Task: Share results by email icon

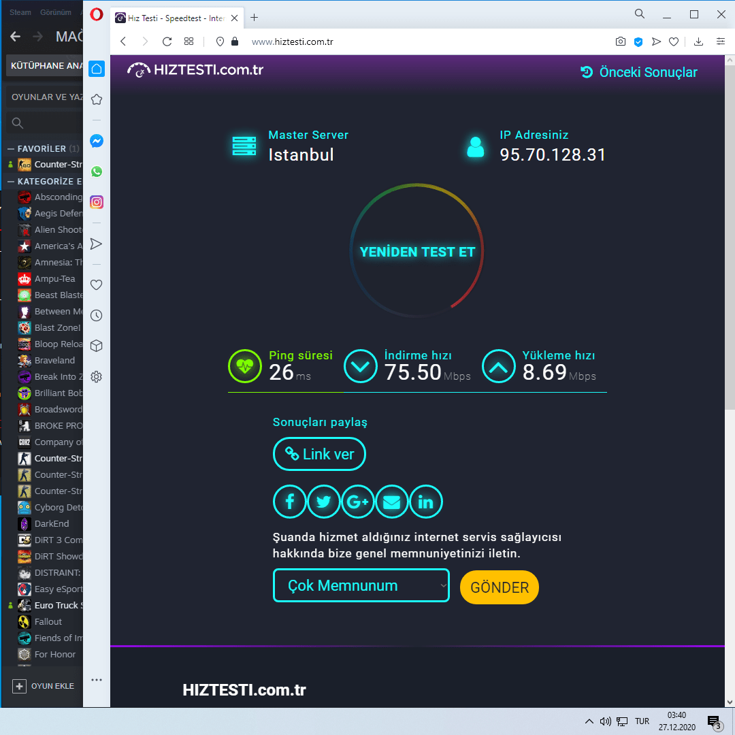Action: (x=391, y=502)
